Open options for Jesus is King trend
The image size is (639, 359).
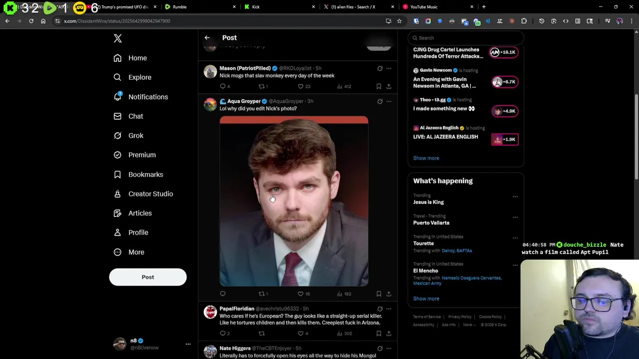(x=515, y=196)
